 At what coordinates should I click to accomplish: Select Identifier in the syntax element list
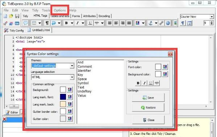coord(84,71)
